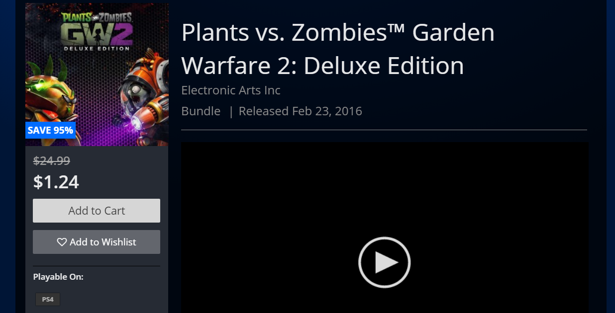
Task: Click the Add to Wishlist button label
Action: click(x=103, y=242)
